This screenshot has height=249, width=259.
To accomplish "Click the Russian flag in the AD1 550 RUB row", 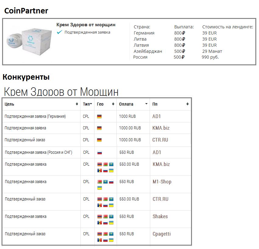I will pos(100,152).
